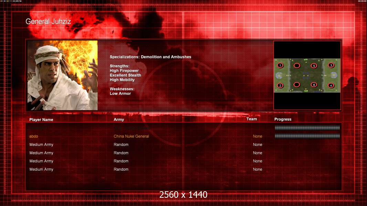Viewport: 367px width, 206px height.
Task: Select start position 2 on the map
Action: coord(280,85)
